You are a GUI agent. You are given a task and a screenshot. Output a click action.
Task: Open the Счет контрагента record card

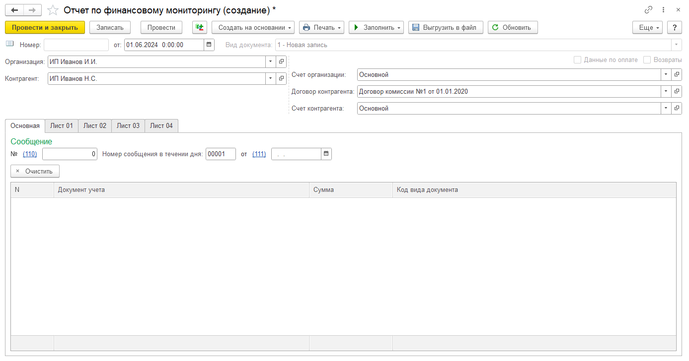677,108
